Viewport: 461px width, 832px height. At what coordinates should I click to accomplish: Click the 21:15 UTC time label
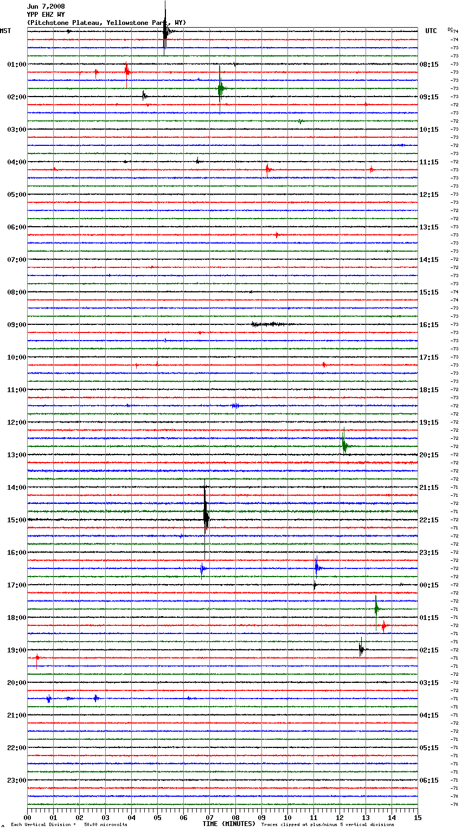[x=429, y=488]
